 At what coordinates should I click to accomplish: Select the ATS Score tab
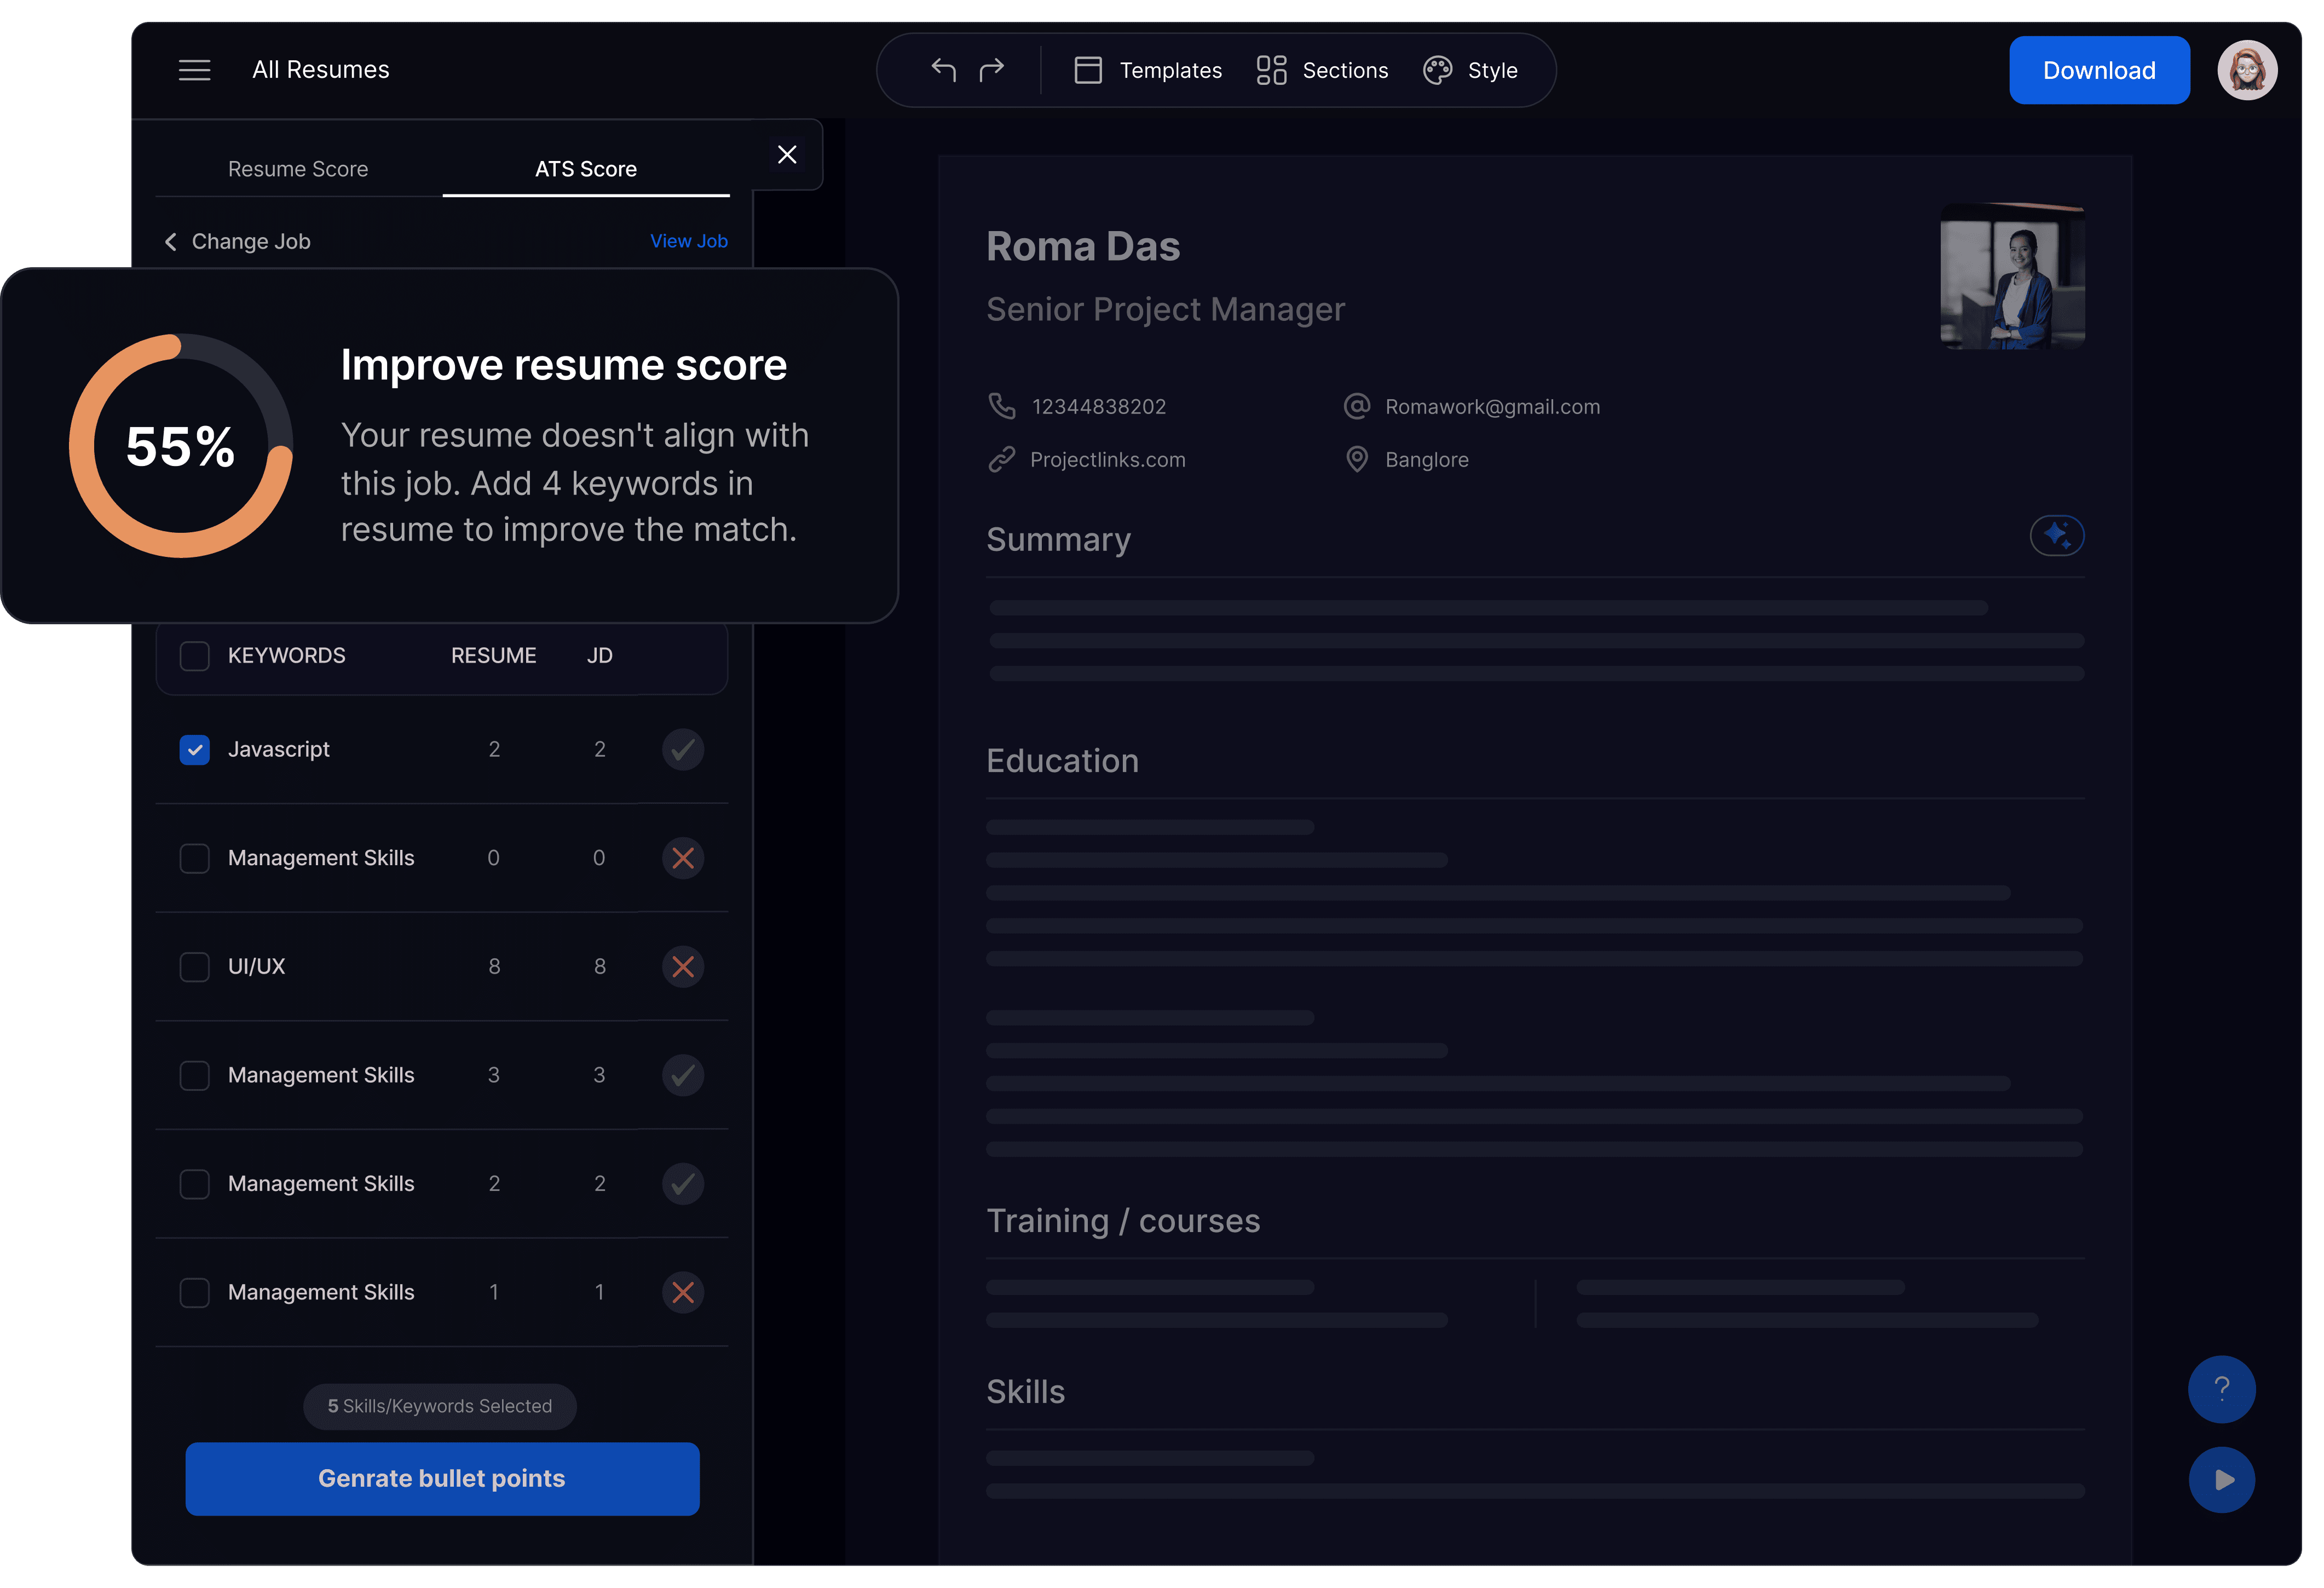(585, 169)
